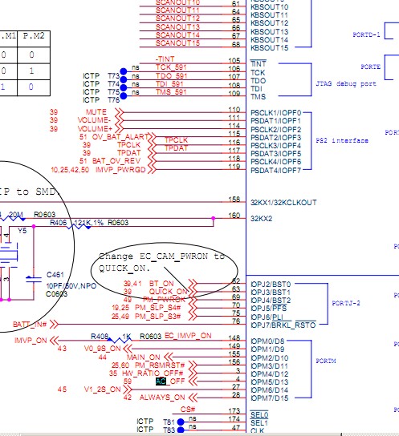Click the Change EC_CAM_PWRON annotation text
Screen dimensions: 399x436
coord(161,262)
